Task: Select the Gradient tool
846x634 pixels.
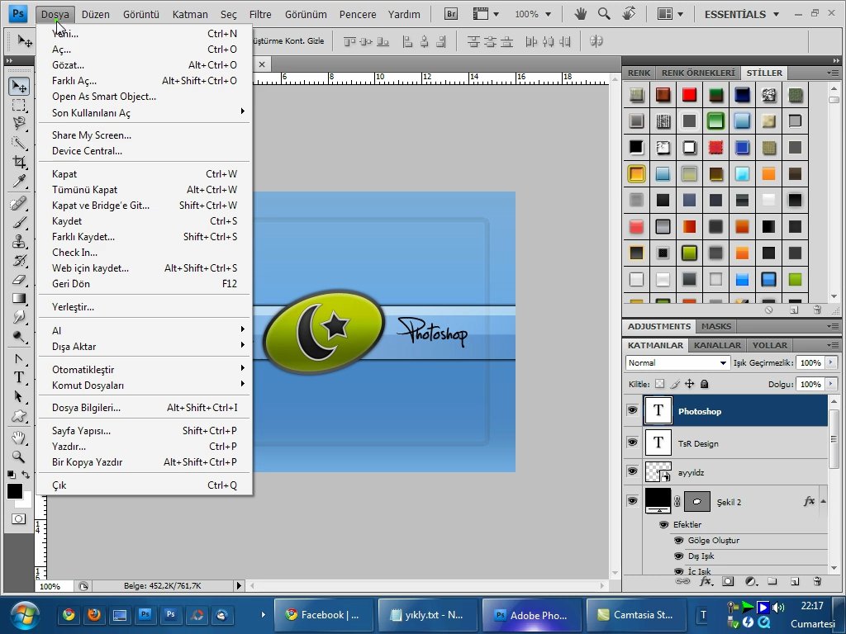Action: (x=19, y=298)
